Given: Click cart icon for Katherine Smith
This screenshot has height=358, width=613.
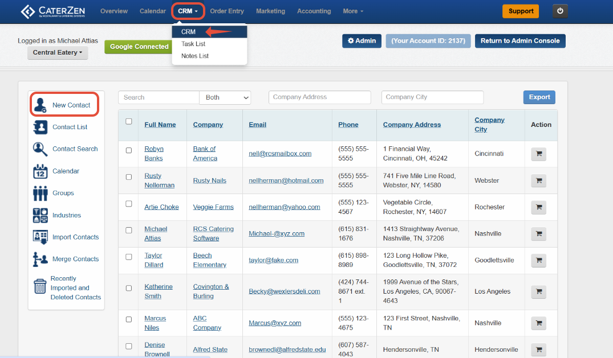Looking at the screenshot, I should 539,291.
